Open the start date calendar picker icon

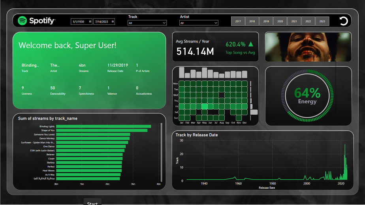point(90,22)
